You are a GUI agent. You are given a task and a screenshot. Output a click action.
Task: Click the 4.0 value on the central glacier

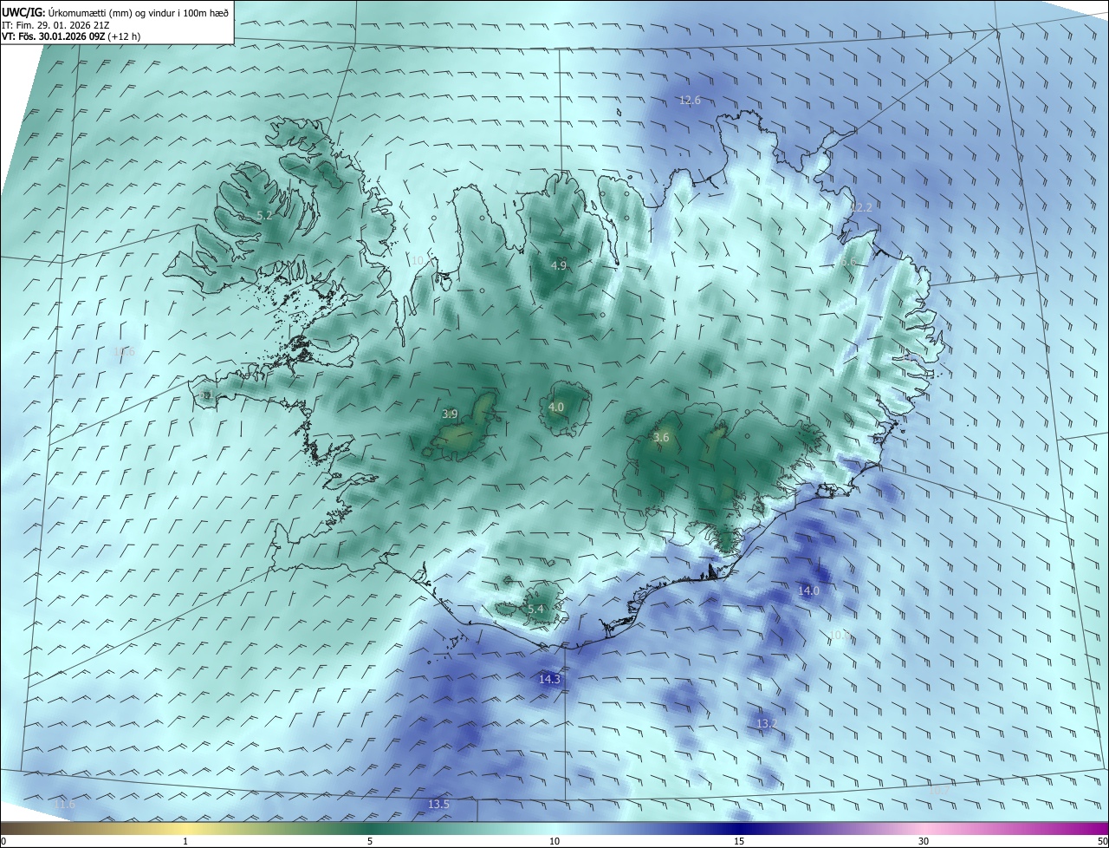556,407
